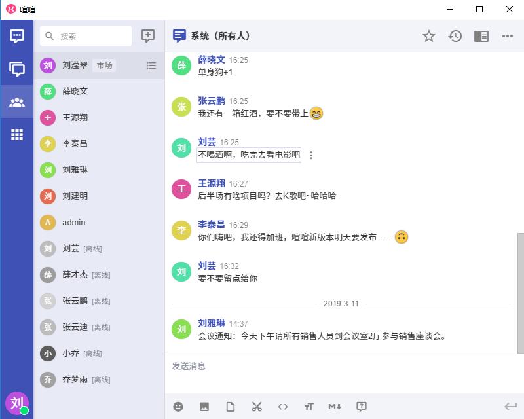Image resolution: width=524 pixels, height=419 pixels.
Task: Click the create new chat button
Action: click(x=148, y=36)
